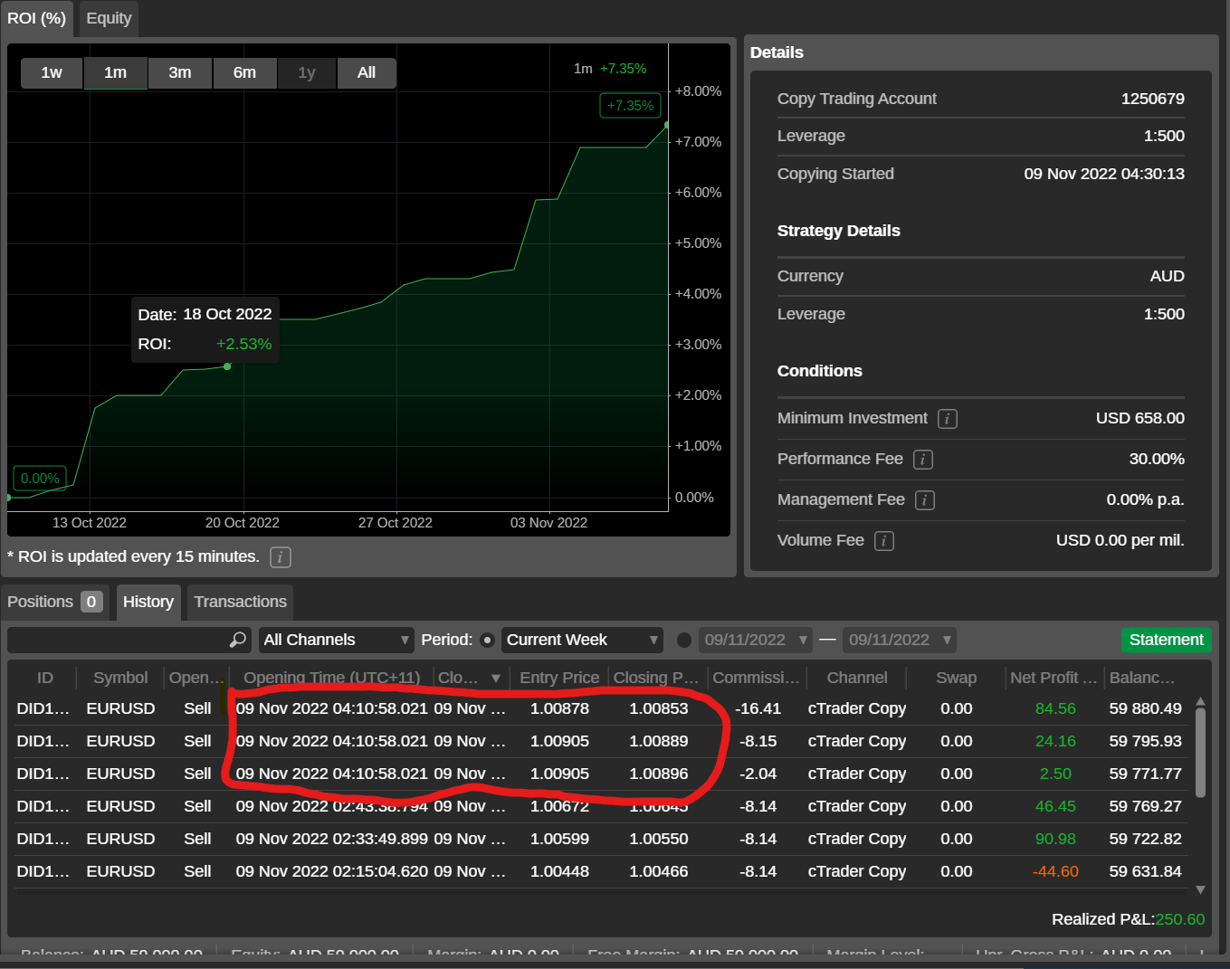Open the All Channels dropdown
This screenshot has height=969, width=1230.
point(336,641)
